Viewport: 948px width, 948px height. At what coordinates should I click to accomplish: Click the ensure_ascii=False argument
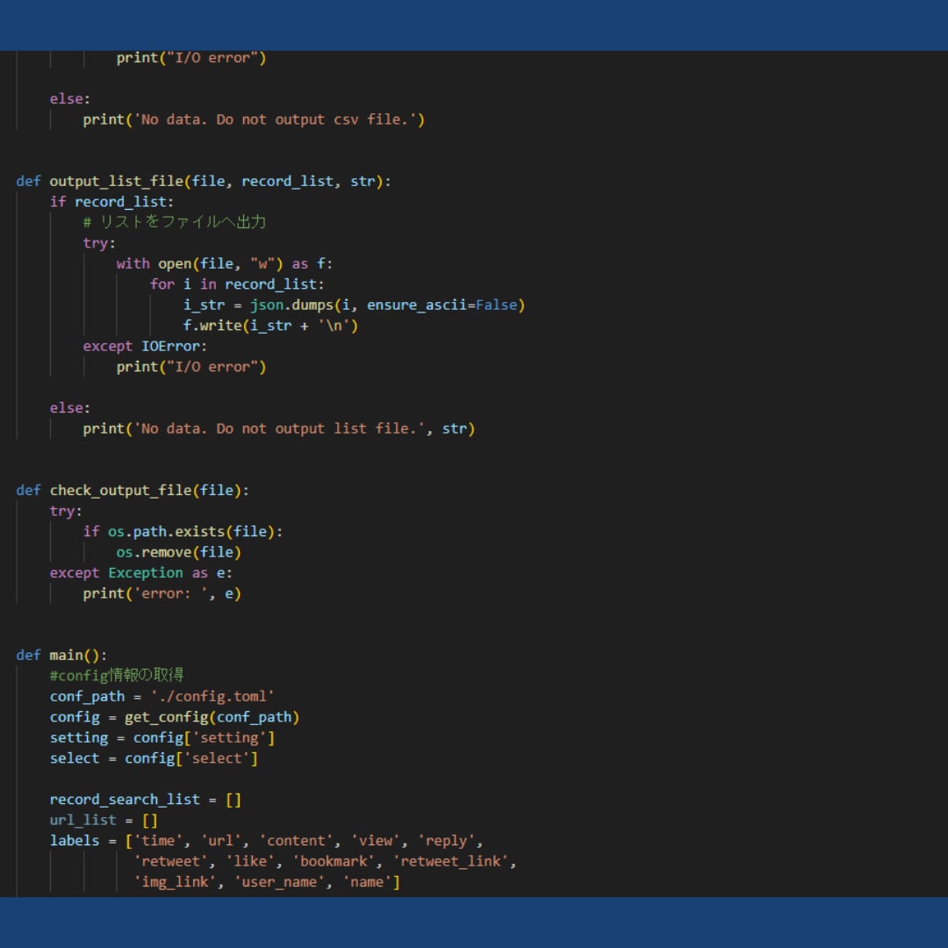tap(442, 305)
